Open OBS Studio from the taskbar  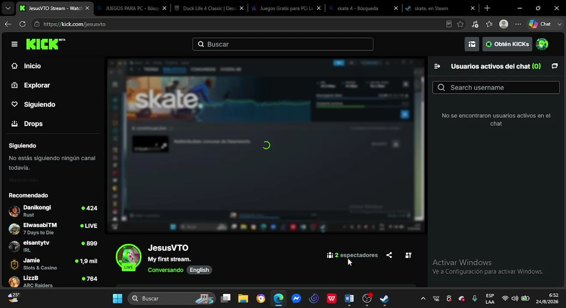click(x=367, y=298)
